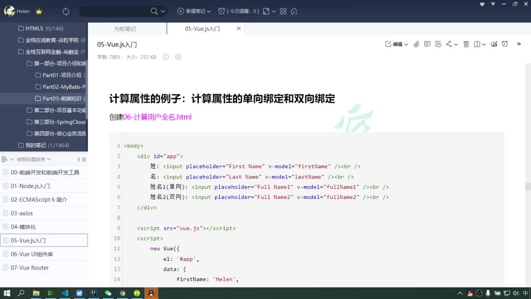This screenshot has width=531, height=299.
Task: Click the 06-计算用户全名.html link text
Action: click(x=157, y=117)
